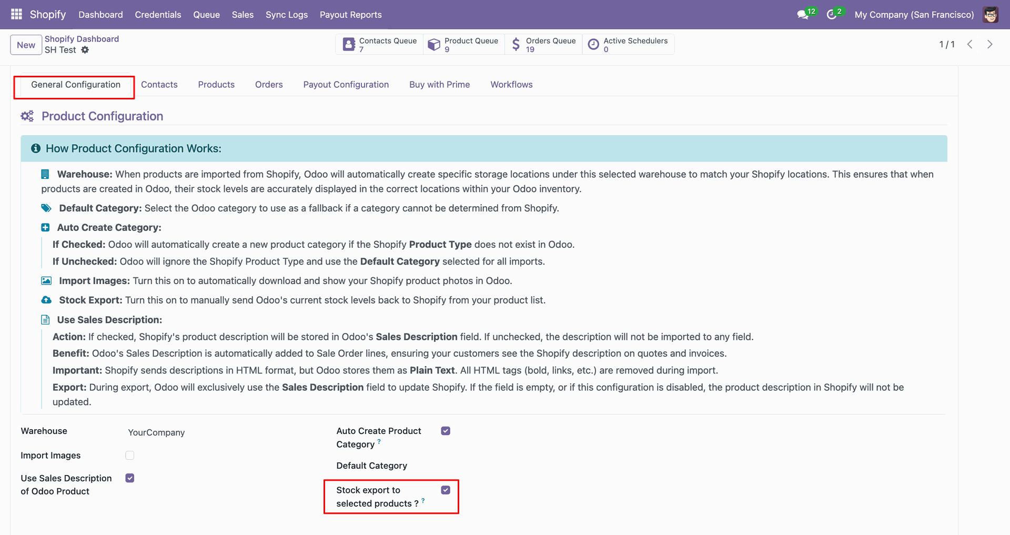Open the Contacts Queue stat button
This screenshot has width=1010, height=535.
point(380,45)
